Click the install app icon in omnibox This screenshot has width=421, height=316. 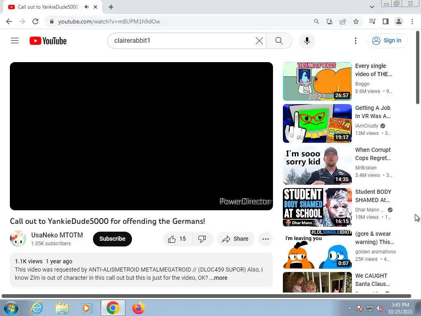[x=330, y=21]
